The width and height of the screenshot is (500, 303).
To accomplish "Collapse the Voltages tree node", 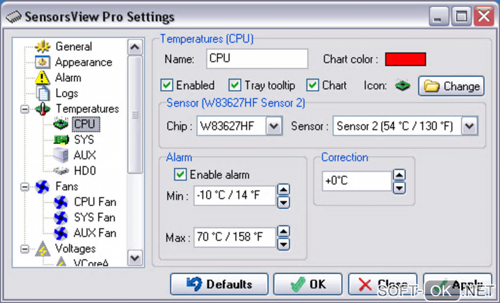I will coord(25,249).
